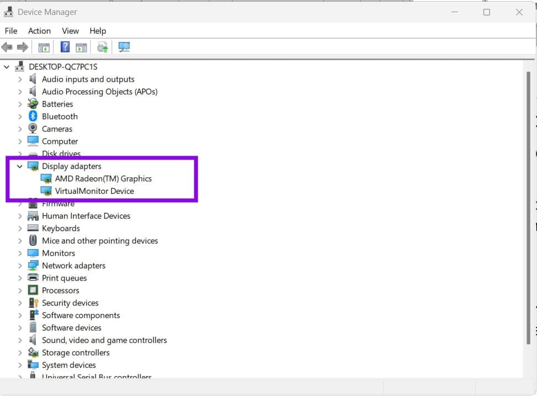Collapse the DESKTOP-QC7PC1S root node

[x=7, y=67]
